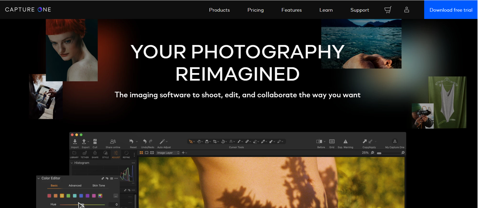The height and width of the screenshot is (208, 478).
Task: Click the Capture One logo
Action: [x=28, y=10]
